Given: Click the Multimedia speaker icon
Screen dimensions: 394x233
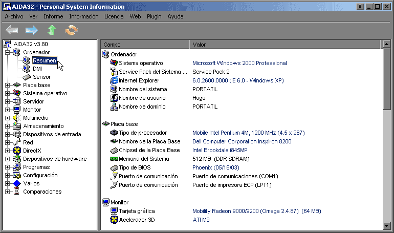Looking at the screenshot, I should (17, 118).
